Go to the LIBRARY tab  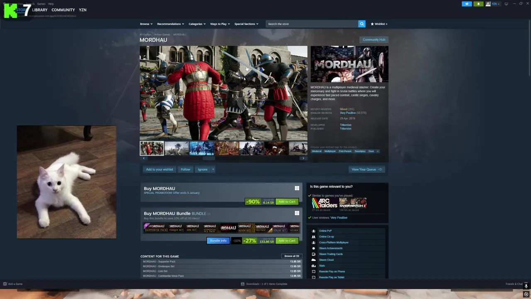[40, 10]
